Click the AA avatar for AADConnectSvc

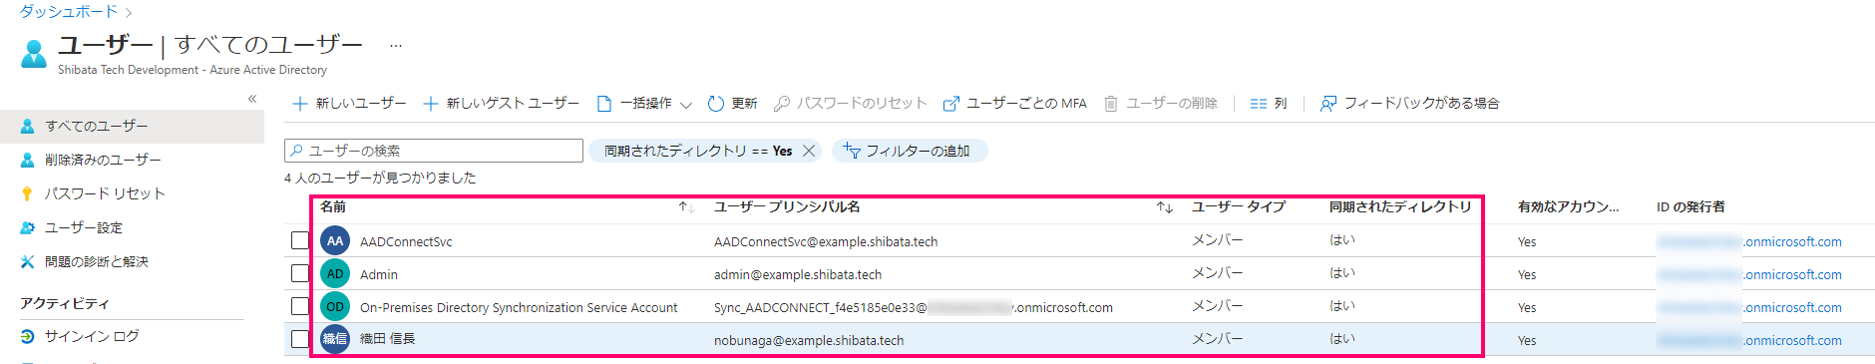335,241
